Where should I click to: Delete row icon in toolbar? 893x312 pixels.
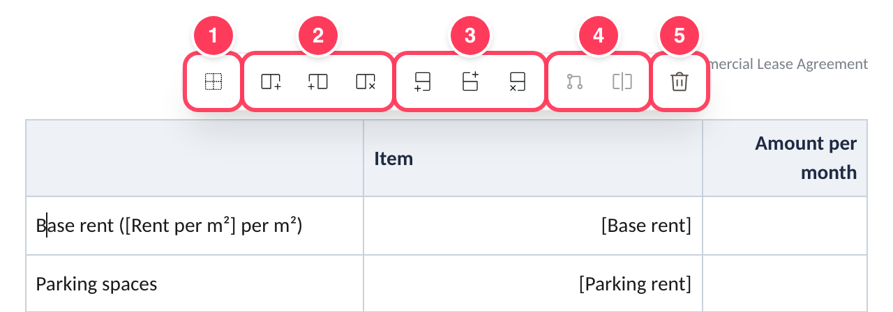(517, 81)
